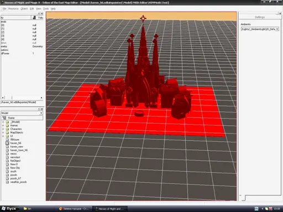Screen dimensions: 283x212
Task: Select the necro file icon
Action: 7,153
